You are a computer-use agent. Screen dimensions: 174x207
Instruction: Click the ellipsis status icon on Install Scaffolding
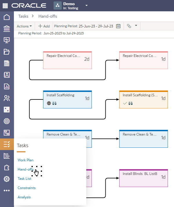pos(49,103)
